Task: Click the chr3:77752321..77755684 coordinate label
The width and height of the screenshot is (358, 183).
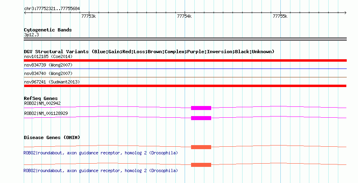Action: pyautogui.click(x=52, y=8)
